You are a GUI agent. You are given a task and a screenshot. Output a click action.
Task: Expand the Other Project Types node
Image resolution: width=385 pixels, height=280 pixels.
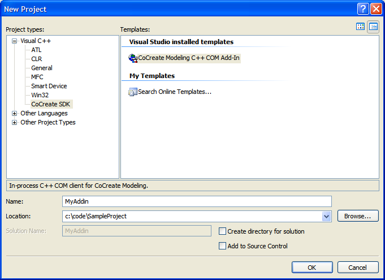point(15,122)
